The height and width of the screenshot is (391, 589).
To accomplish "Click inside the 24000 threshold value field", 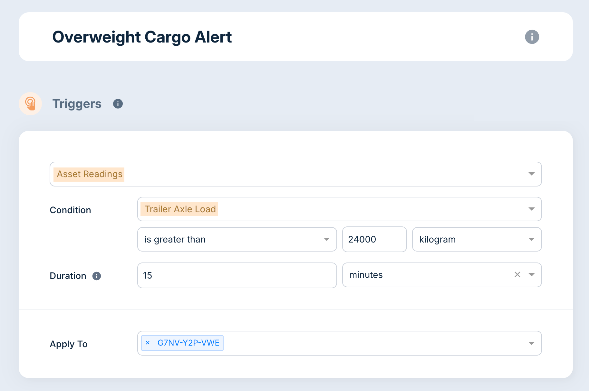I will 374,239.
